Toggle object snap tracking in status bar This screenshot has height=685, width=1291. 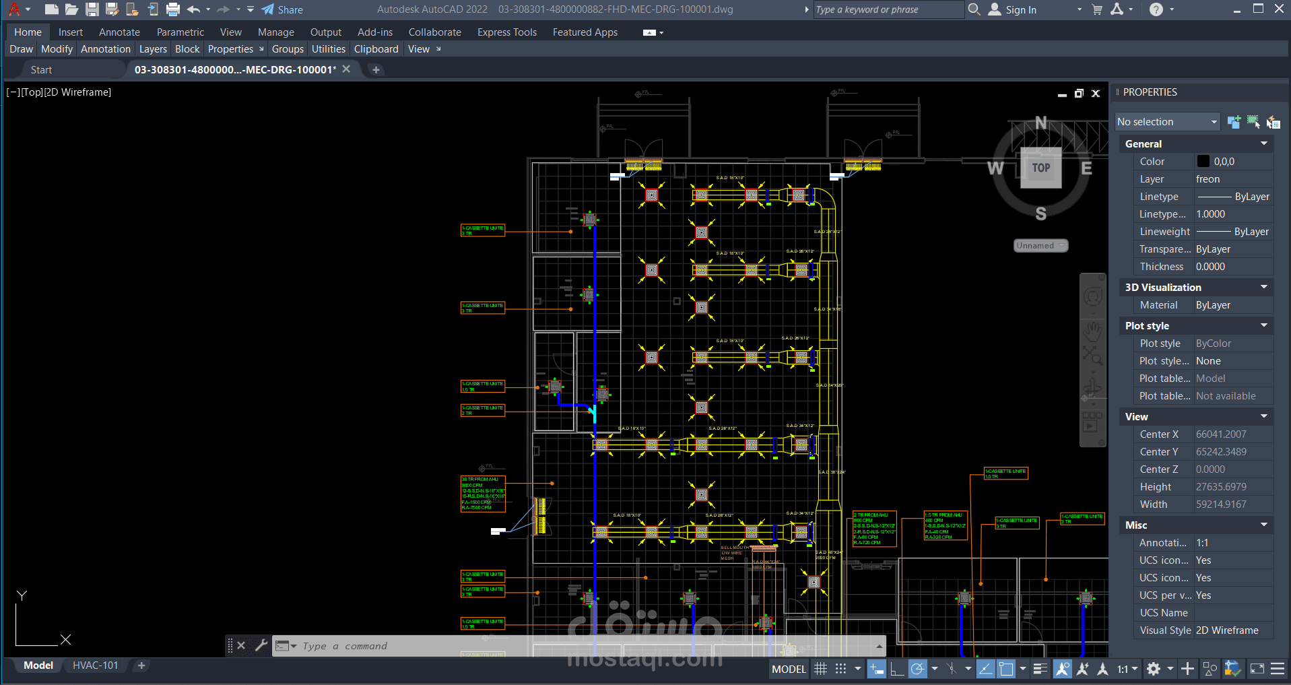985,669
